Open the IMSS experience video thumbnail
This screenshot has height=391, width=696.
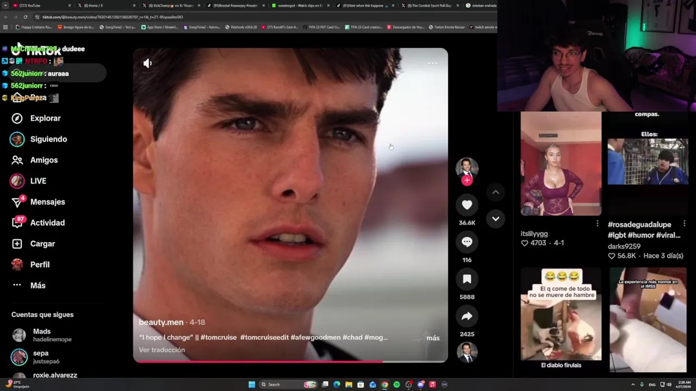tap(648, 319)
